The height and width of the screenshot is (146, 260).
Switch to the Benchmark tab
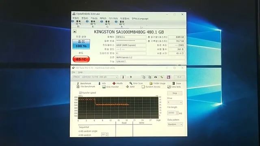[x=84, y=83]
